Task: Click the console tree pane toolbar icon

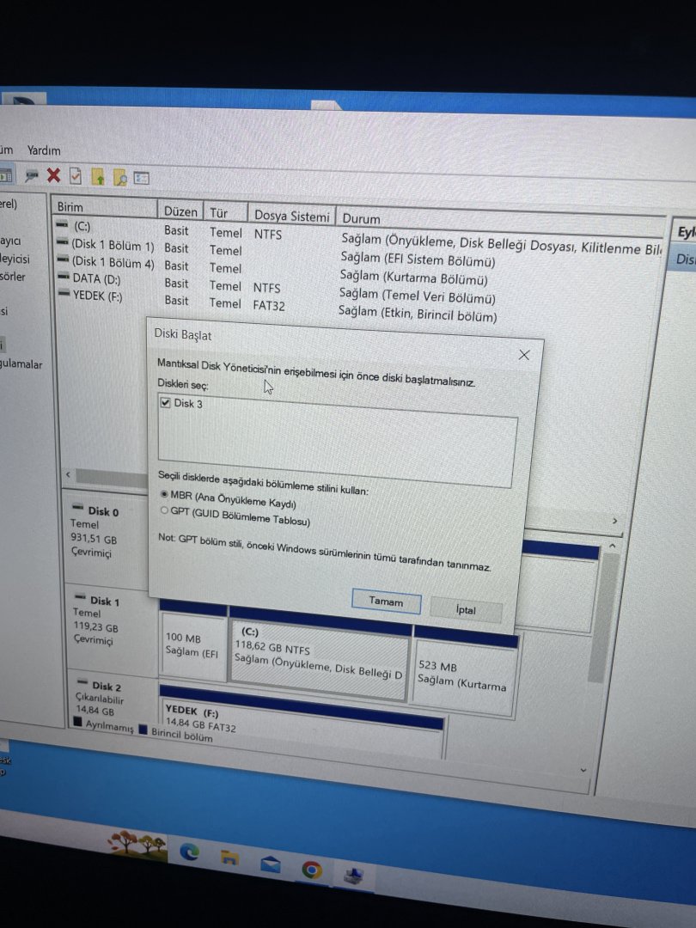Action: 6,175
